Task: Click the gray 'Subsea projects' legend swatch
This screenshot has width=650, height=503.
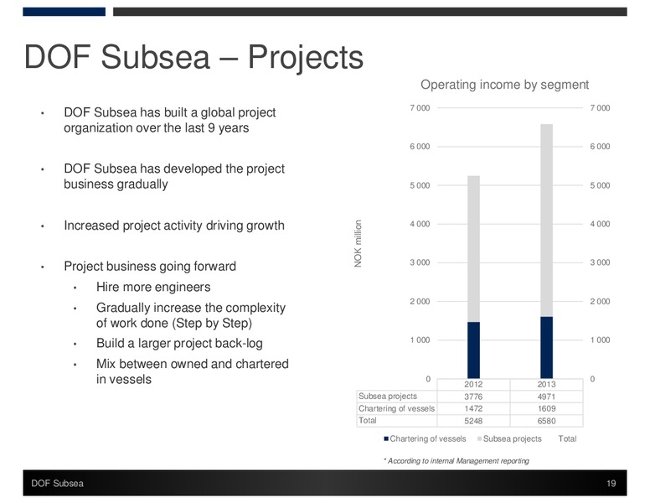Action: tap(480, 438)
